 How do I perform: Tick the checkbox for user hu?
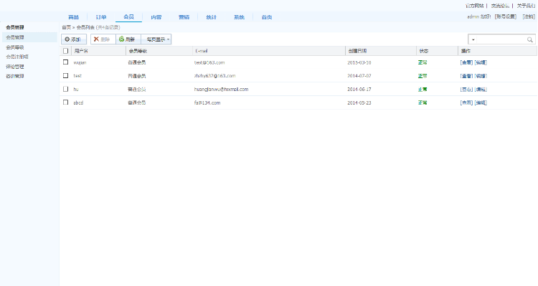65,89
